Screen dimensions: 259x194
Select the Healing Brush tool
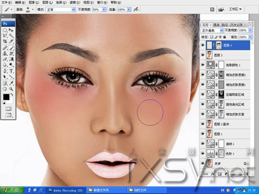click(5, 48)
